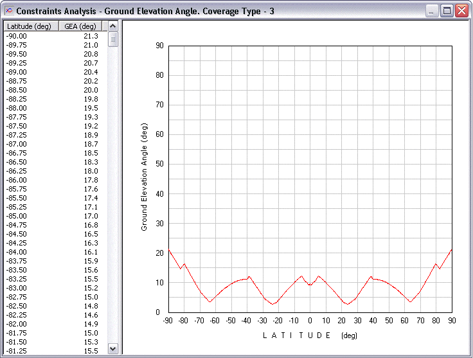Viewport: 473px width, 358px height.
Task: Pick the row for latitude -86.00
Action: coord(51,180)
